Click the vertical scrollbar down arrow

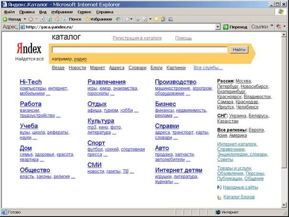point(284,205)
